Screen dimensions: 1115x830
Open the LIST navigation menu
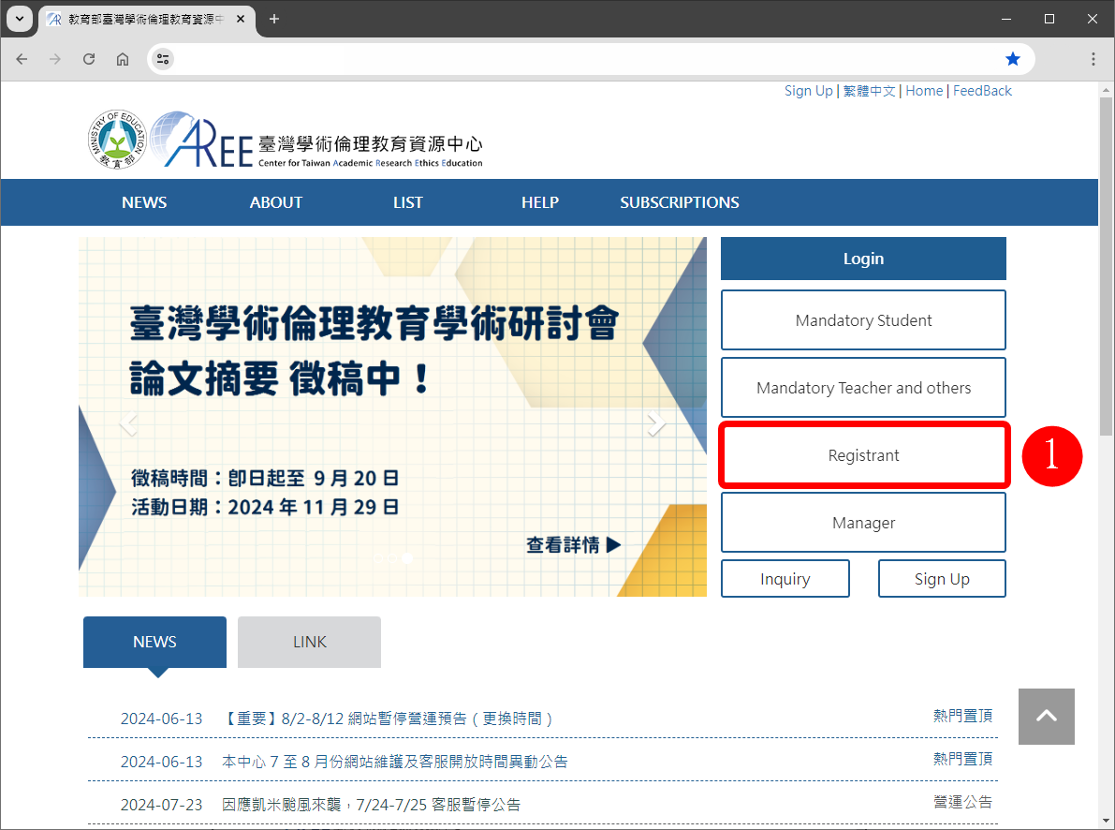(x=408, y=203)
